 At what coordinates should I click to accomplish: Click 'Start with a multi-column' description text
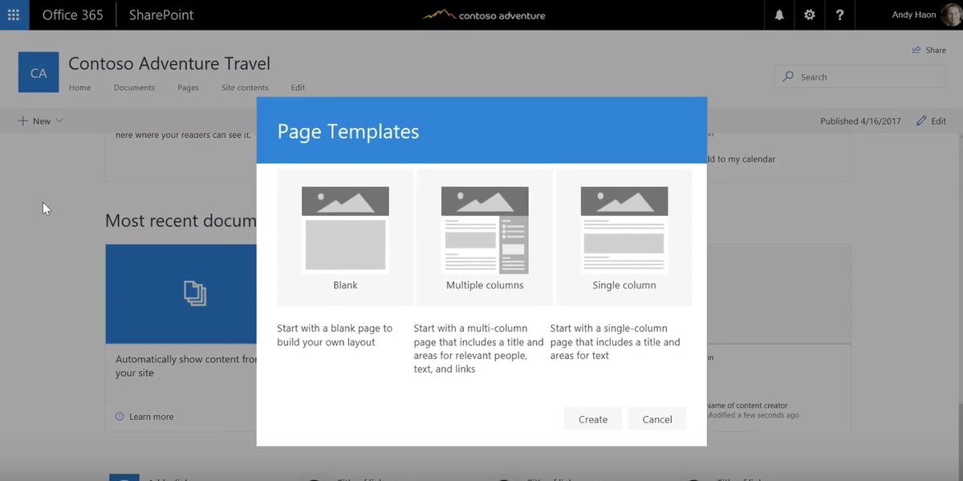[479, 349]
